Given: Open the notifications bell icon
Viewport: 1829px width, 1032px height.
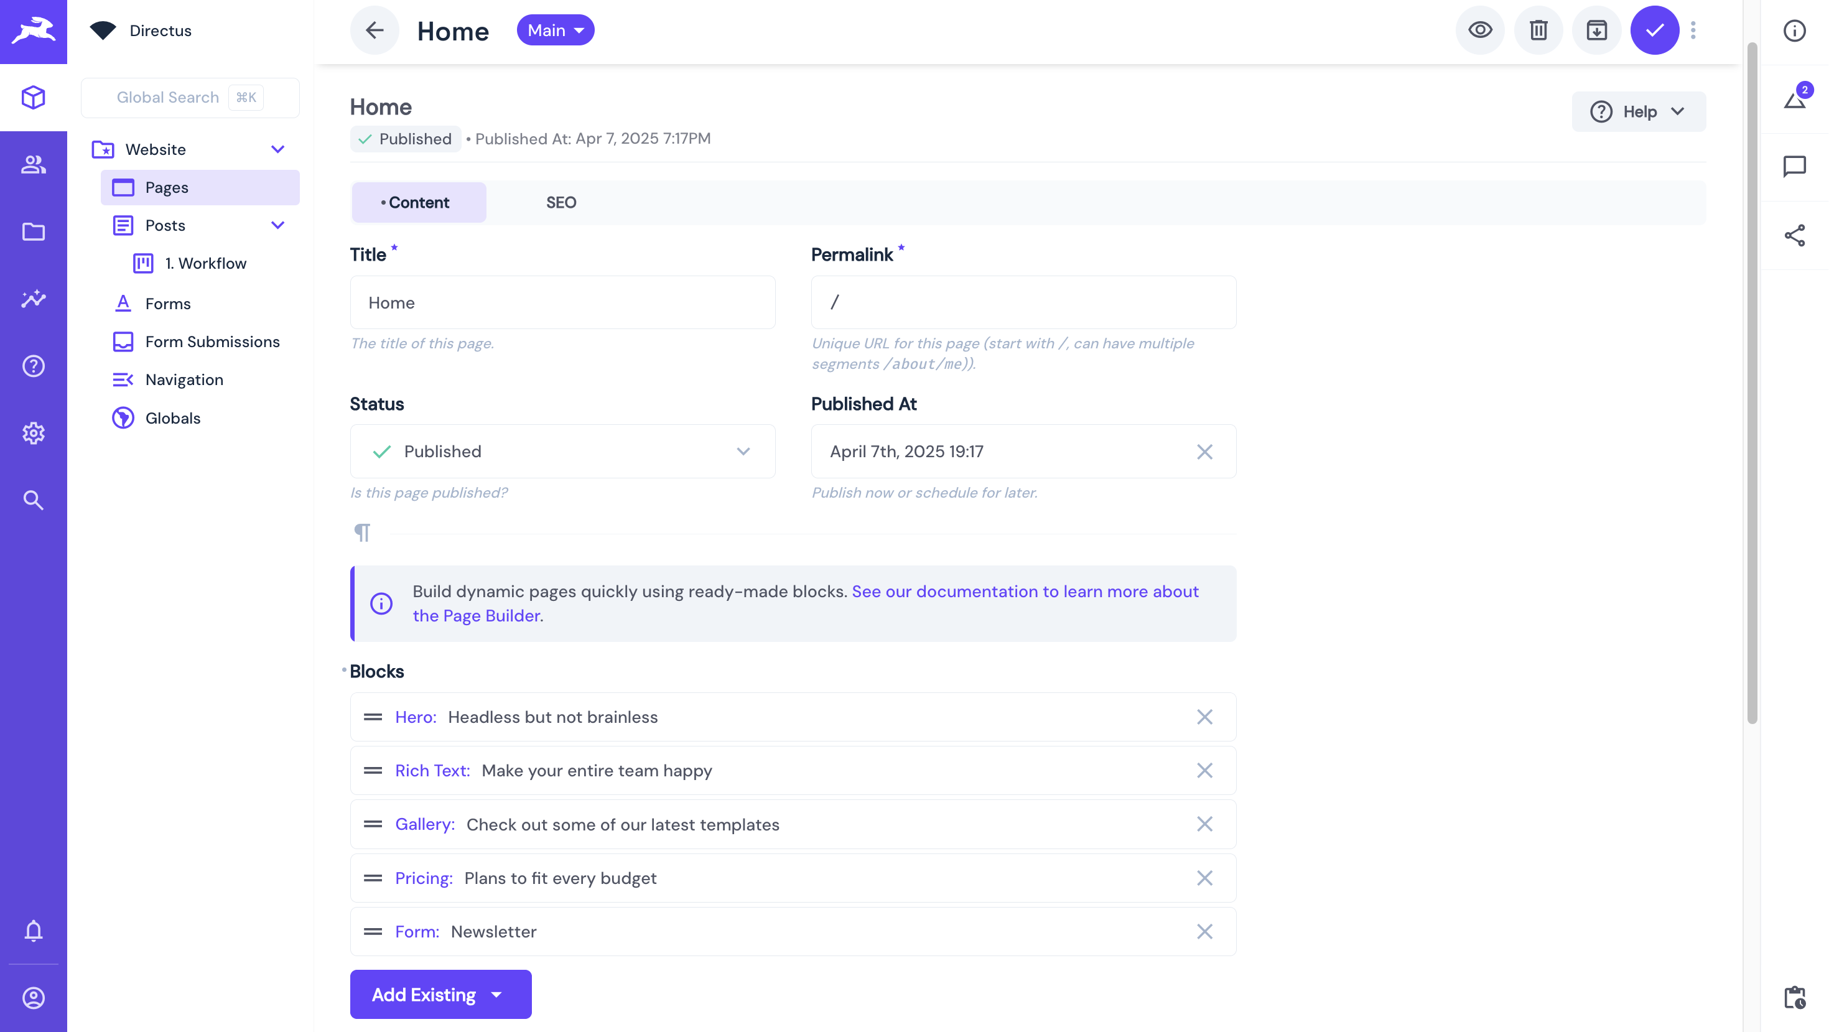Looking at the screenshot, I should pyautogui.click(x=34, y=931).
